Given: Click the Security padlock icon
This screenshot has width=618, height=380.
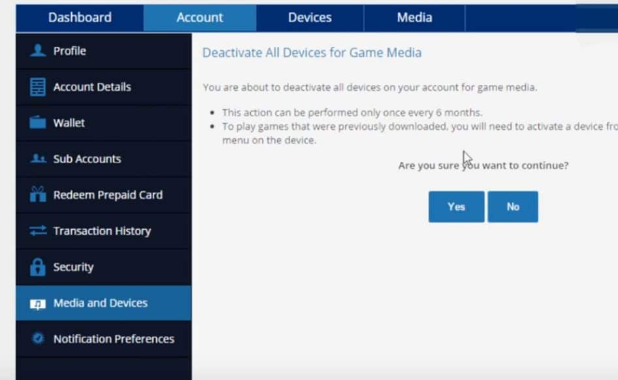Looking at the screenshot, I should [38, 267].
